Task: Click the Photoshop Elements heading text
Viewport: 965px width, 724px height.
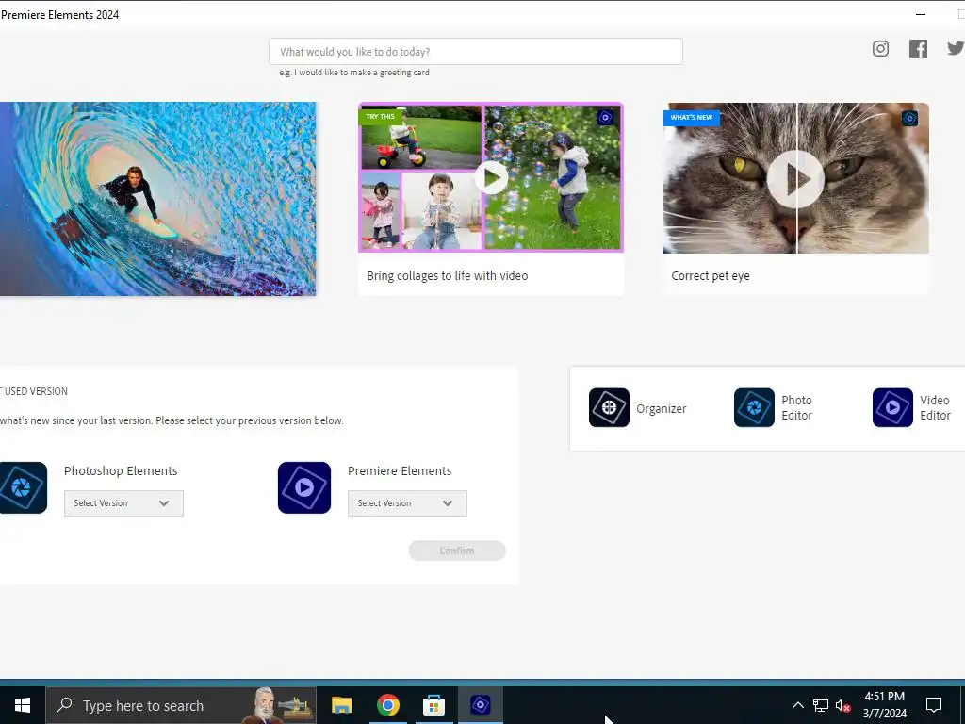Action: point(121,471)
